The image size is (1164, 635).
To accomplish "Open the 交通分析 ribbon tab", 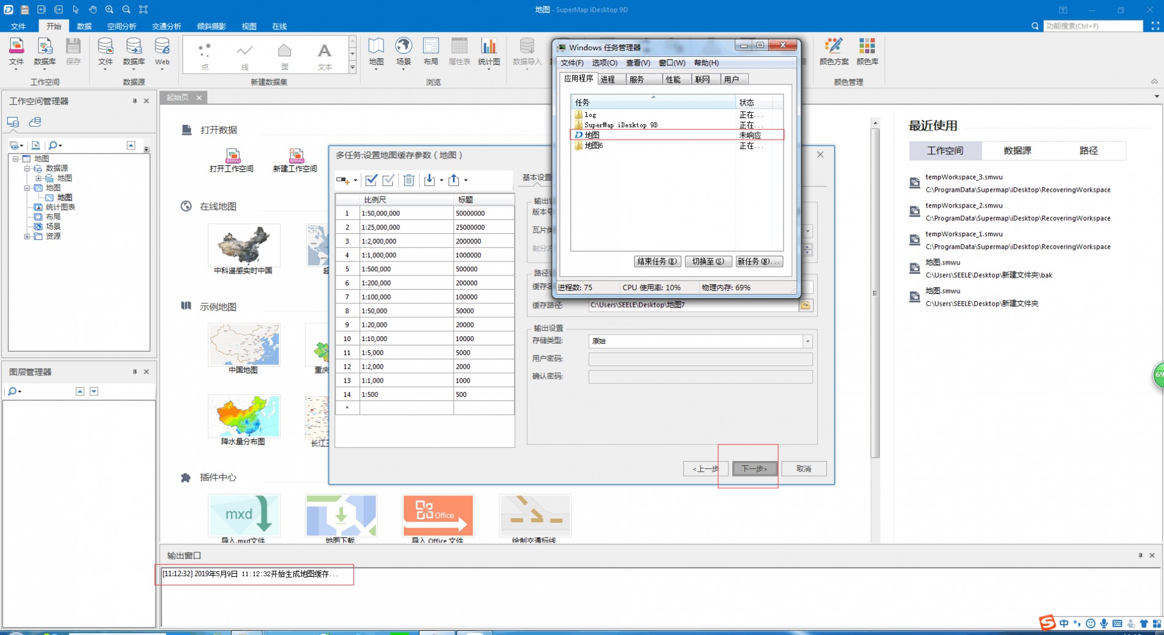I will (166, 26).
